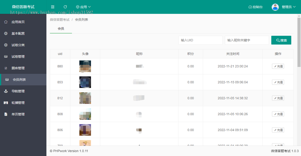This screenshot has width=301, height=156.
Task: Open 试卷管理 sidebar item
Action: [23, 57]
